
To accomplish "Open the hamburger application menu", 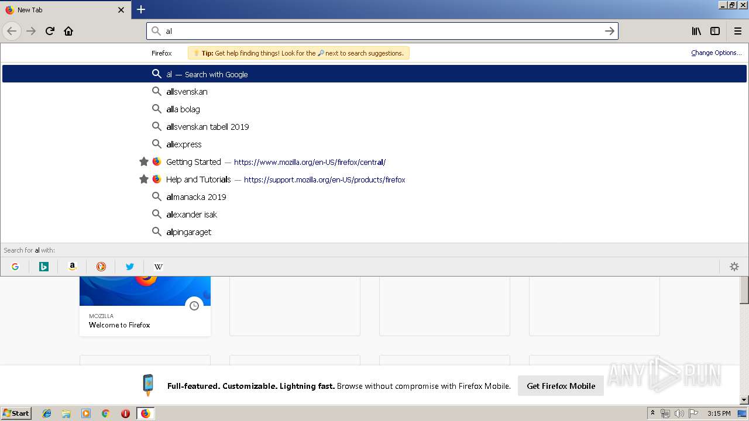I will click(x=738, y=31).
